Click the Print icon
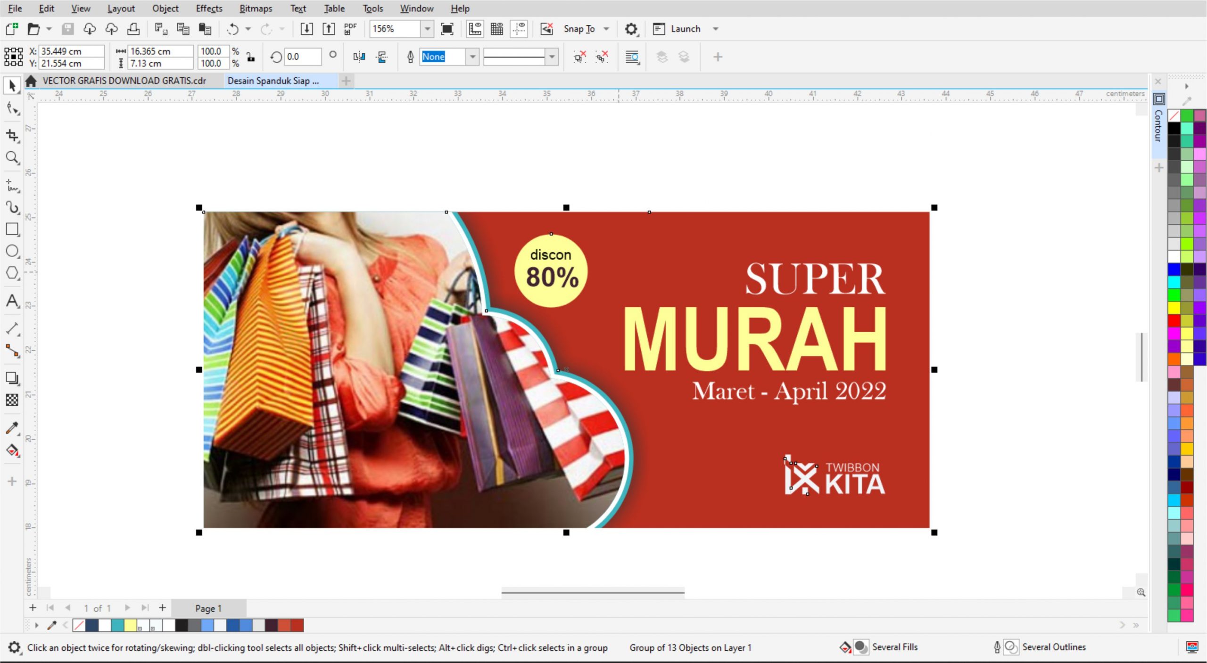Image resolution: width=1207 pixels, height=663 pixels. (x=133, y=29)
